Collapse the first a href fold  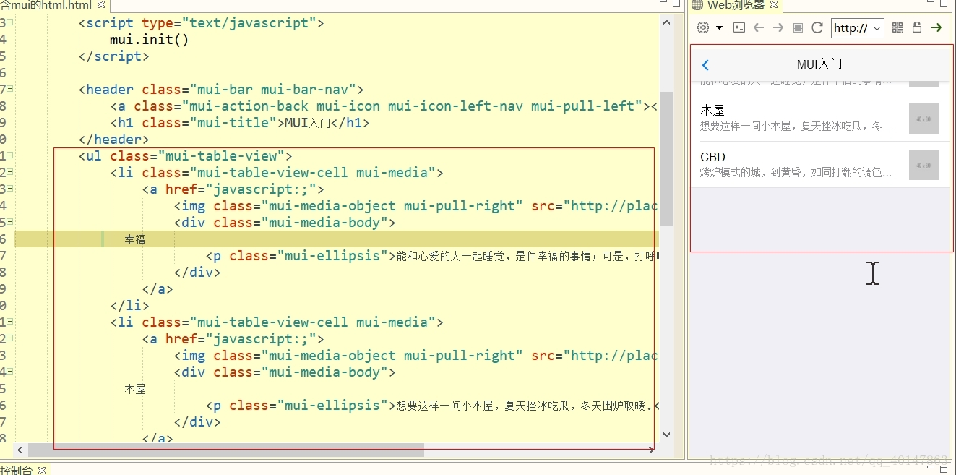tap(9, 189)
